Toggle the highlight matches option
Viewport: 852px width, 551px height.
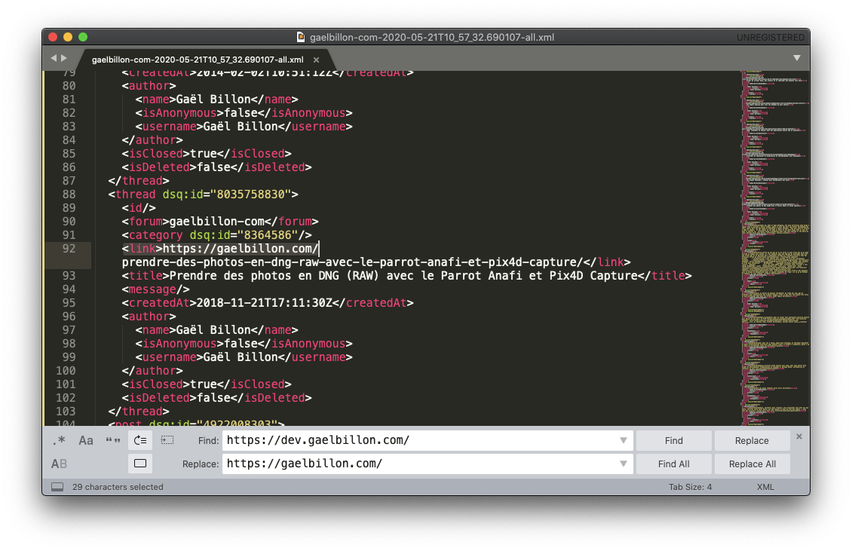[x=139, y=464]
